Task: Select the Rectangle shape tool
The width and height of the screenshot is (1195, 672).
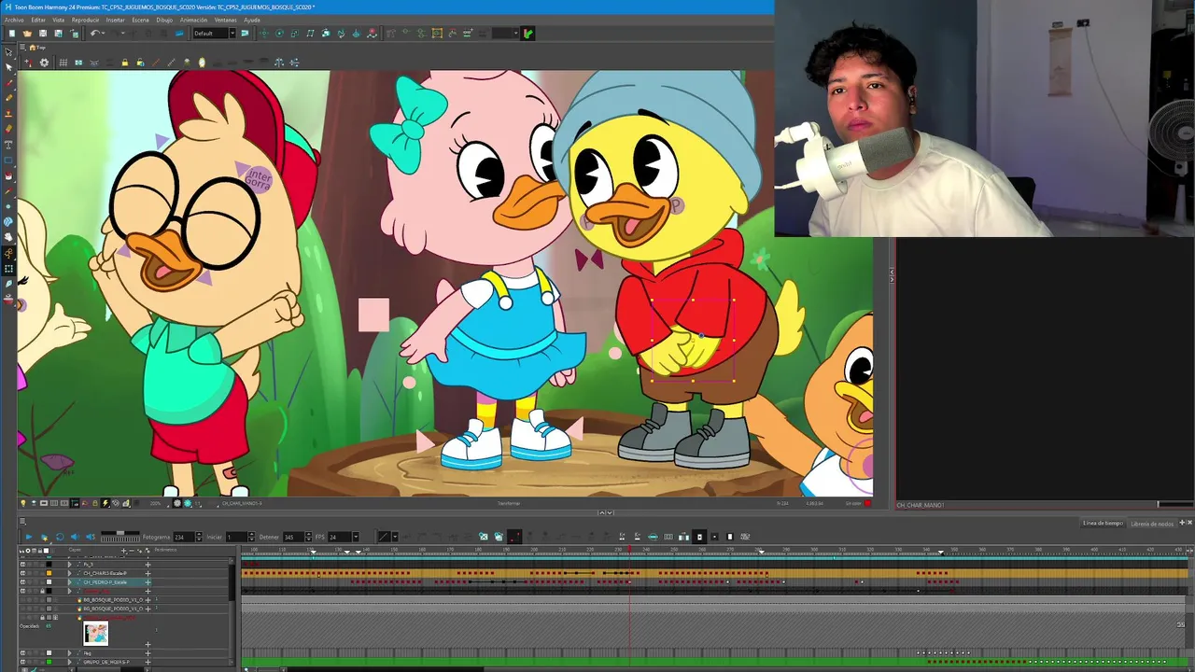Action: (x=9, y=160)
